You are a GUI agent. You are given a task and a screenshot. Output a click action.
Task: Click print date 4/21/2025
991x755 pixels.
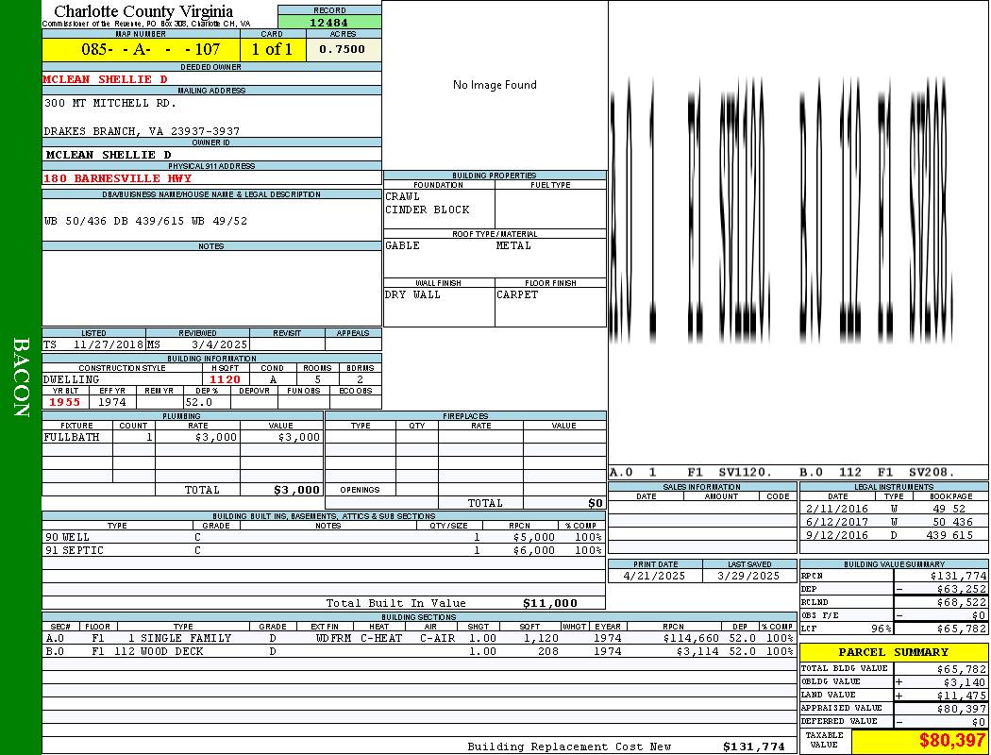click(653, 577)
